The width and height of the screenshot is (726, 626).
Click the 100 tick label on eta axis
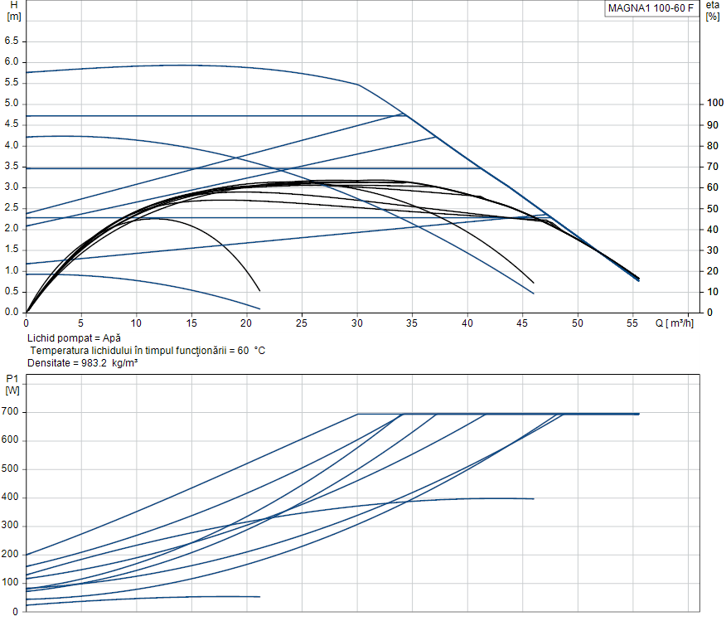pyautogui.click(x=715, y=104)
